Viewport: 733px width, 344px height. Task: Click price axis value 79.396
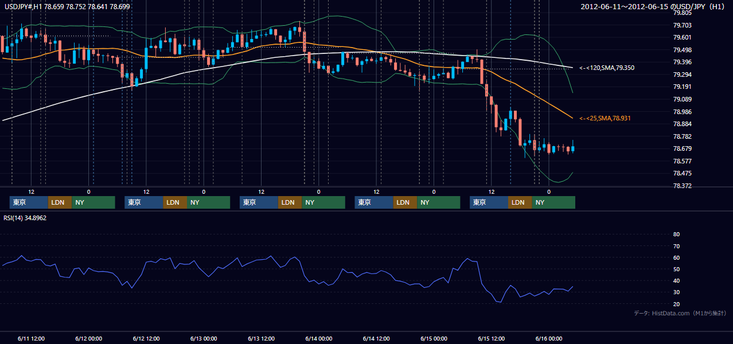tap(683, 62)
